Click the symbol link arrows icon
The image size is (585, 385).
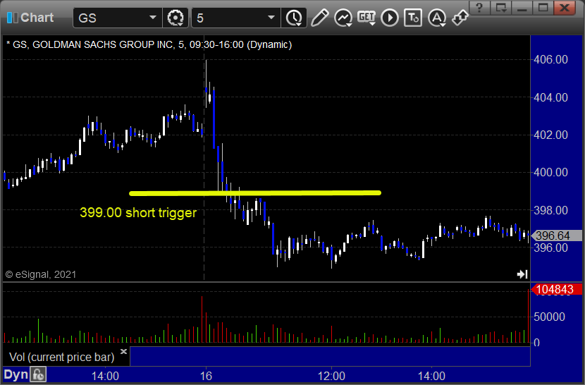(460, 18)
